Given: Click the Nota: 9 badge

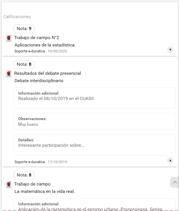Looking at the screenshot, I should (24, 29).
